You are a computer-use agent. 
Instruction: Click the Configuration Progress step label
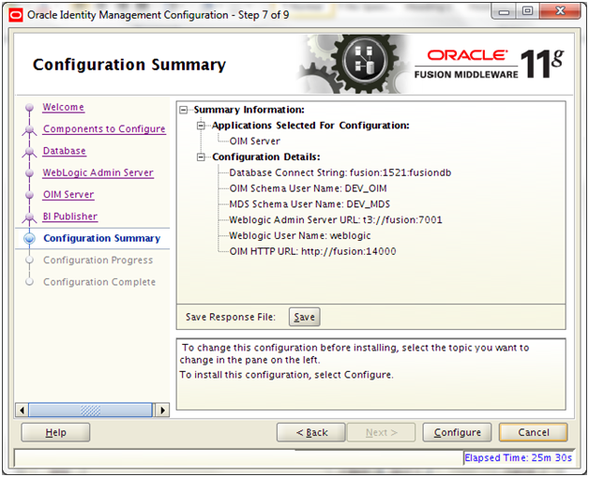tap(98, 261)
